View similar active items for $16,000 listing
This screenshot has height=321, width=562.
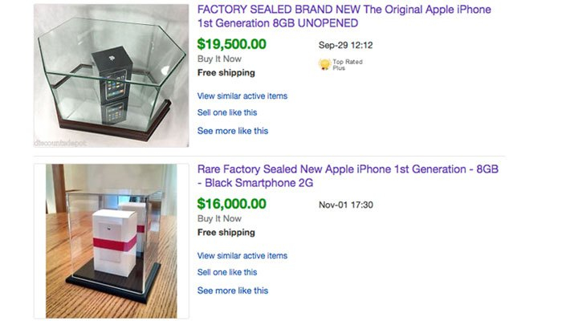(x=242, y=256)
